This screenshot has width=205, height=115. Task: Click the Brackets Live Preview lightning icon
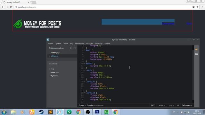pyautogui.click(x=196, y=50)
